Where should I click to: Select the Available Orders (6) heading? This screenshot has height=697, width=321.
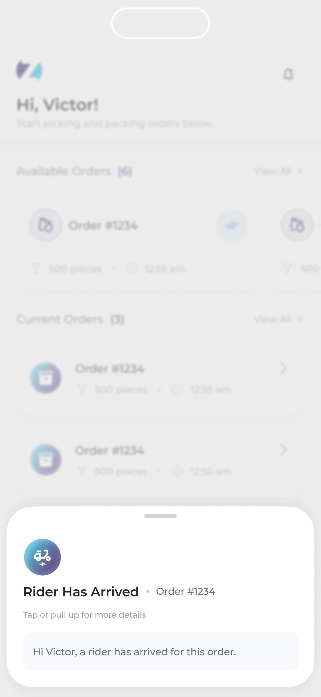coord(74,171)
